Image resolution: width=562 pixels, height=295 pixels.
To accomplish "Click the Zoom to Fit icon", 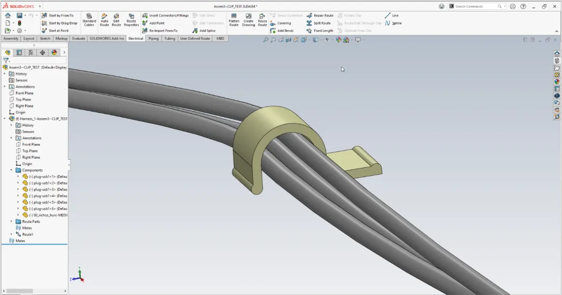I will (265, 40).
